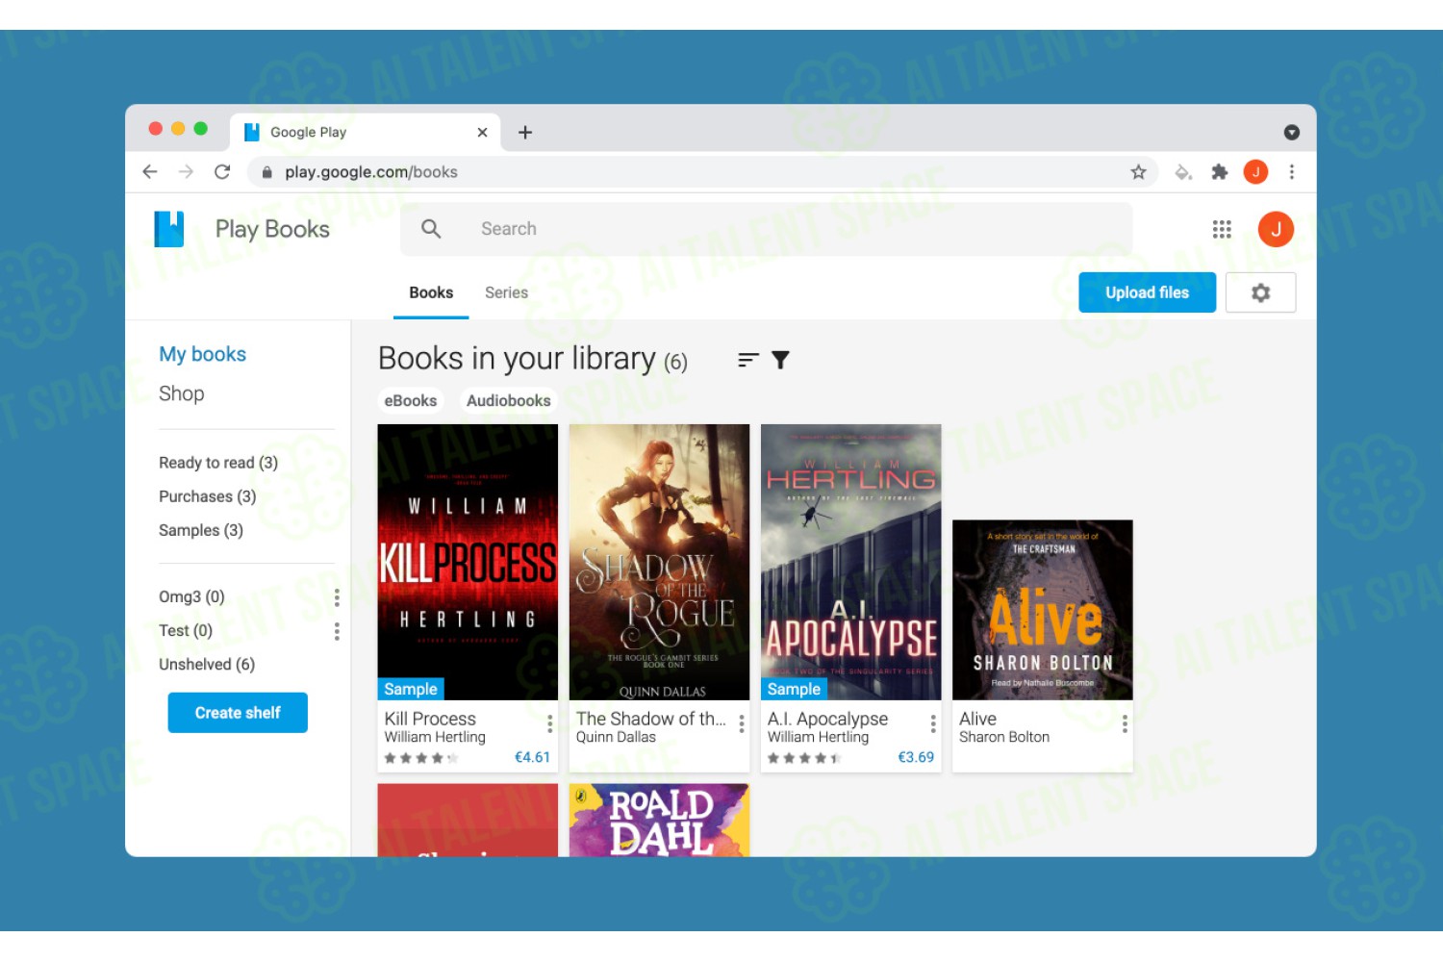1443x962 pixels.
Task: Switch to the Series tab
Action: (506, 293)
